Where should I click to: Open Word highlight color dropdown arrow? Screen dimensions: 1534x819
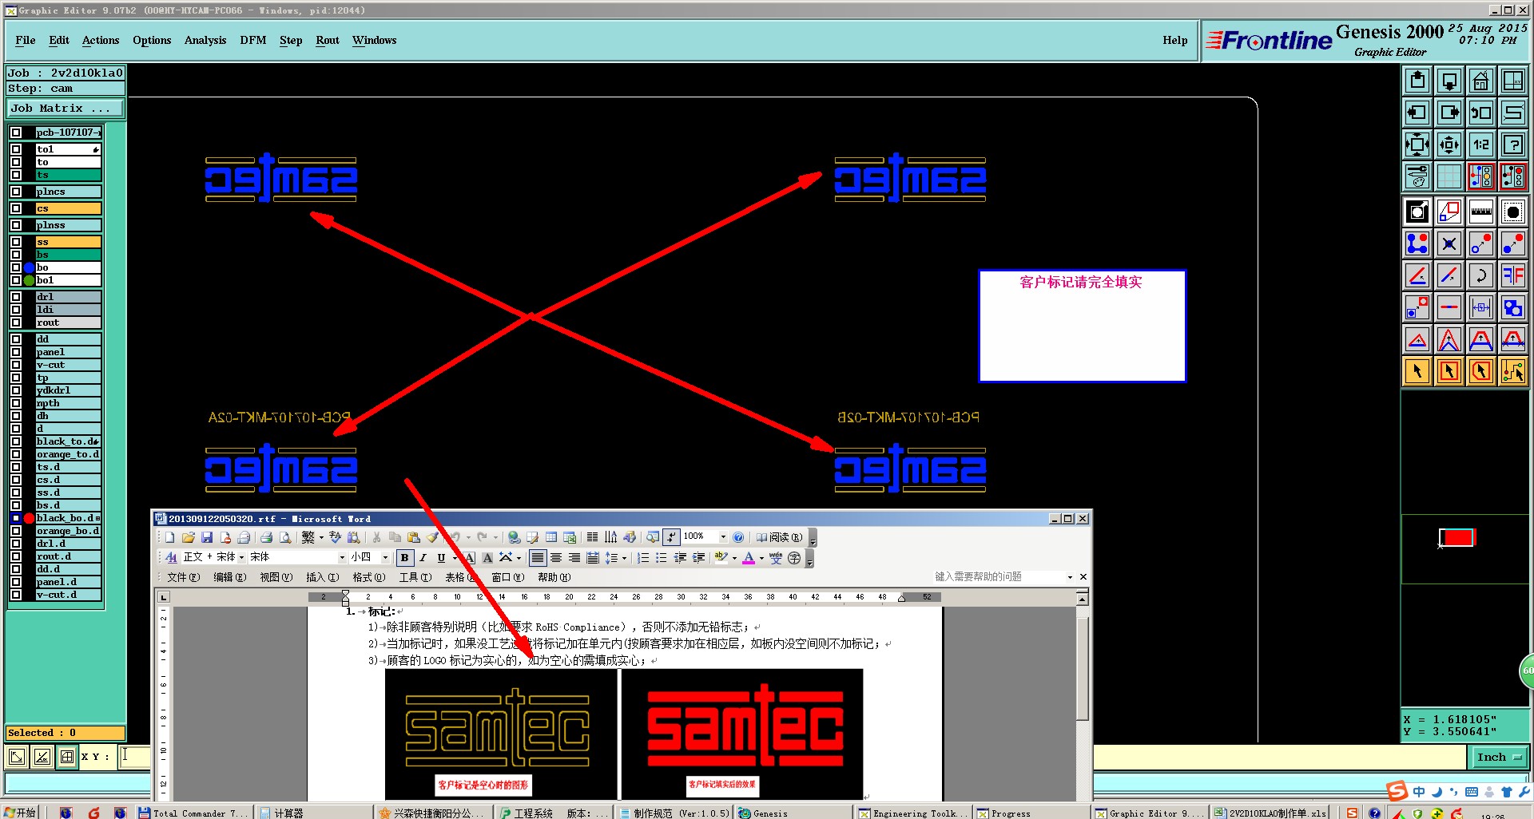point(734,558)
